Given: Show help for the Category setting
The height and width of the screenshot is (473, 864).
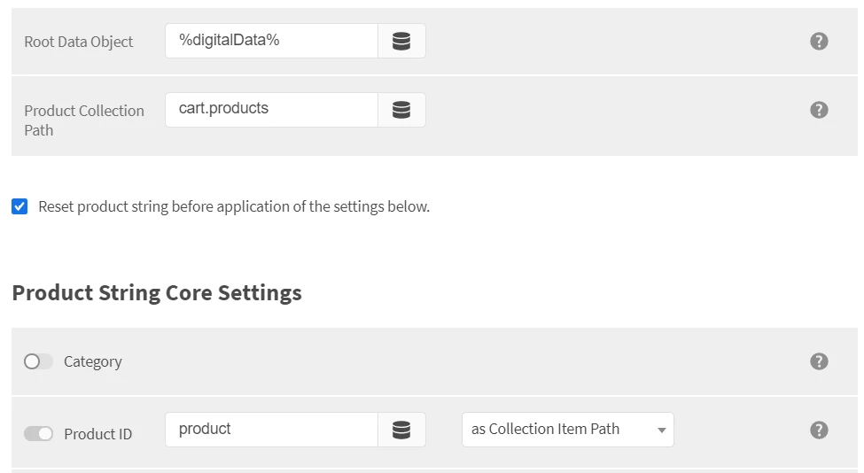Looking at the screenshot, I should click(819, 361).
